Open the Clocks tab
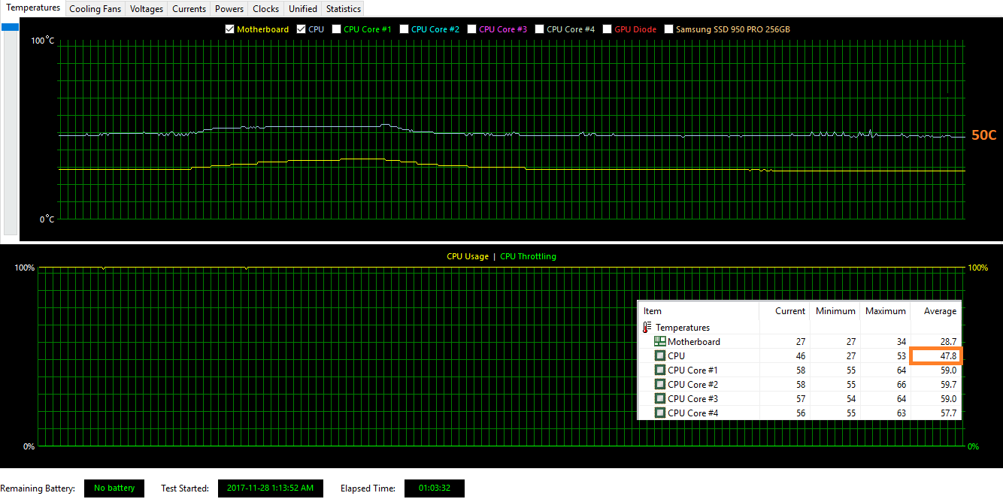Image resolution: width=1003 pixels, height=499 pixels. pos(265,9)
